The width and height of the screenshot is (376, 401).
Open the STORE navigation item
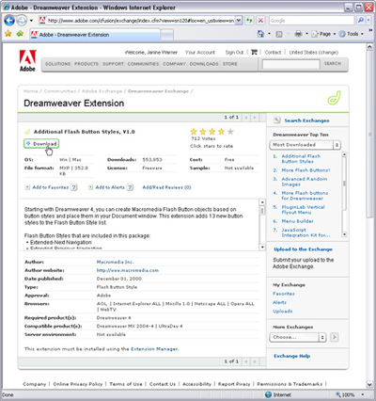tap(230, 64)
